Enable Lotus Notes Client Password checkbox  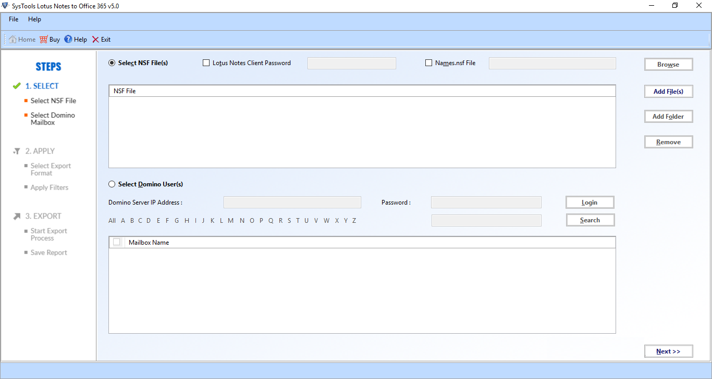pyautogui.click(x=206, y=63)
